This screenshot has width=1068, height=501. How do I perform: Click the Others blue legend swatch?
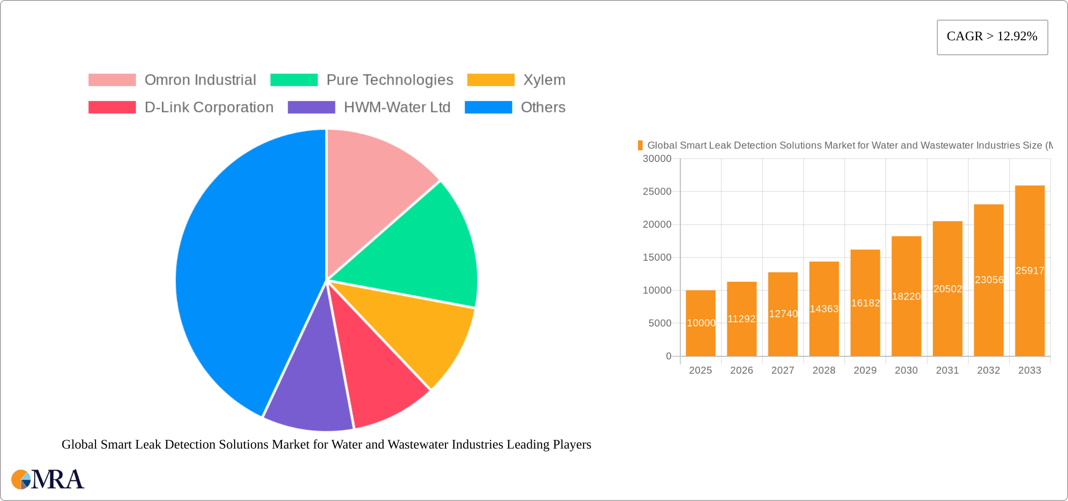[x=488, y=107]
